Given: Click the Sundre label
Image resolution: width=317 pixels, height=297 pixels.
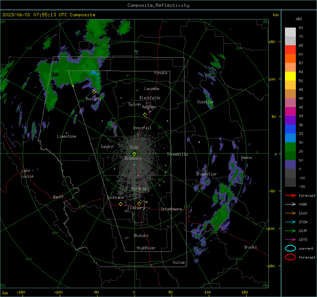Looking at the screenshot, I should click(107, 147).
